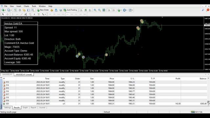Select the Vertical Line drawing tool

point(13,14)
